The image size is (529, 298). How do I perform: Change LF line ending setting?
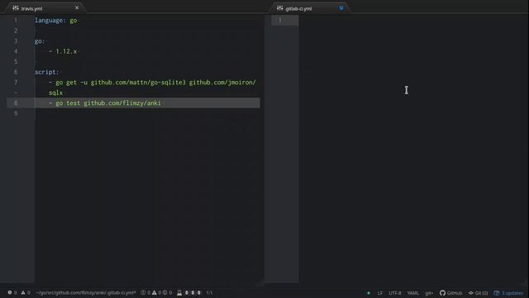(x=380, y=293)
